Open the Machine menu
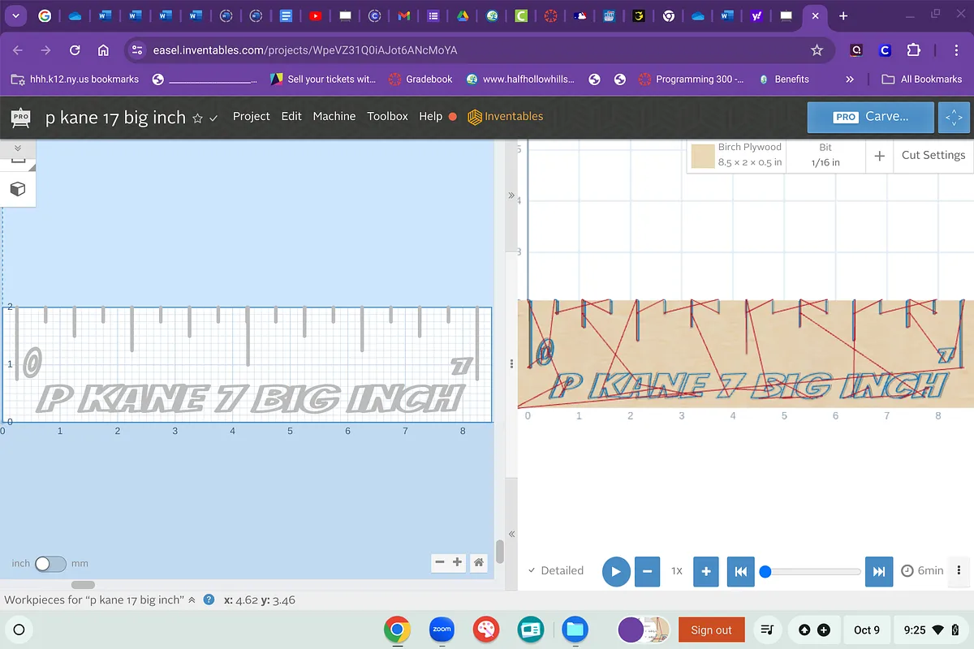This screenshot has width=974, height=649. coord(334,116)
